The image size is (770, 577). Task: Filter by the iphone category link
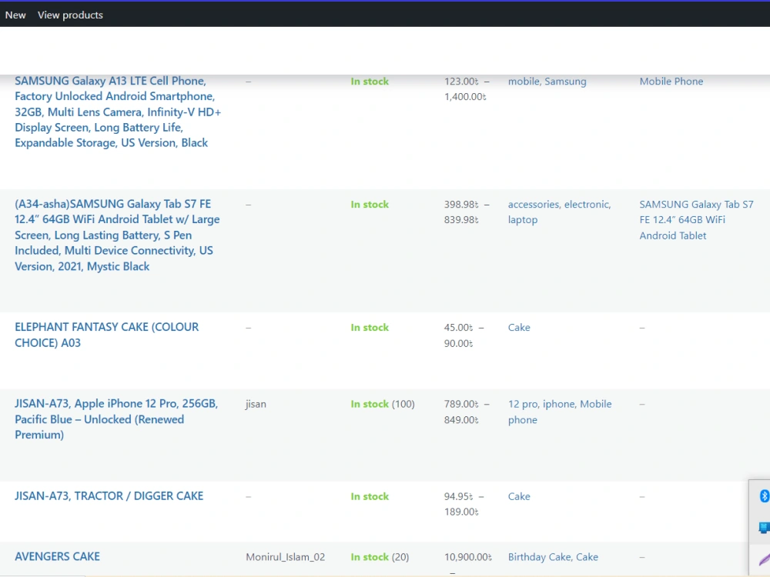point(559,405)
